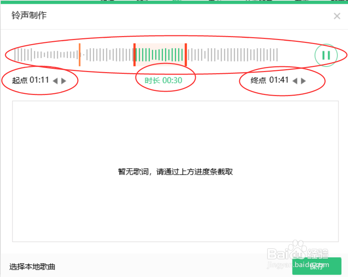Click the empty lyrics placeholder message
Image resolution: width=348 pixels, height=277 pixels.
174,171
